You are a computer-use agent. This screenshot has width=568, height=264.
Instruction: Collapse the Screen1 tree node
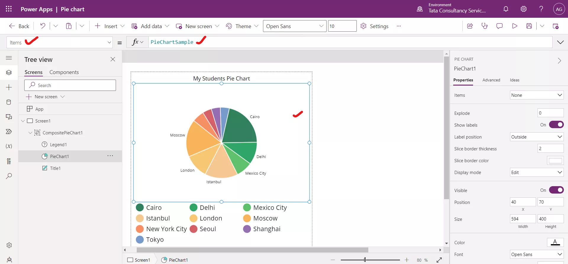pyautogui.click(x=23, y=121)
